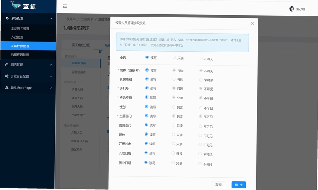Set 真实姓名 to 不可见

coord(201,80)
